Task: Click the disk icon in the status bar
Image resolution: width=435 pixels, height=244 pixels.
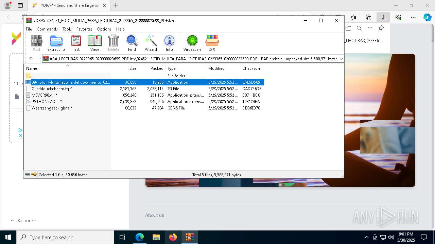Action: pyautogui.click(x=28, y=175)
